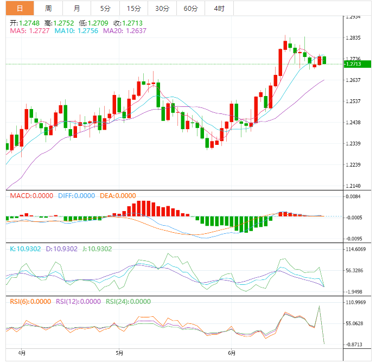Click the 6月 date marker on time axis
Image resolution: width=376 pixels, height=363 pixels.
coord(232,353)
